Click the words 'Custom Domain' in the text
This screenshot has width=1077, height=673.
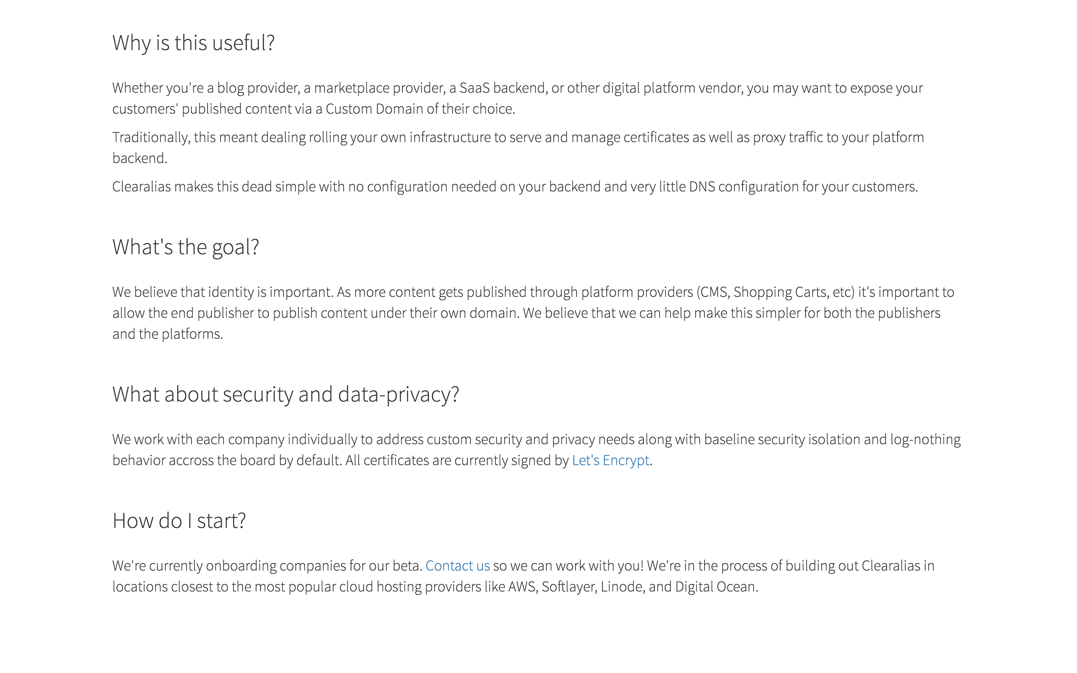click(374, 109)
